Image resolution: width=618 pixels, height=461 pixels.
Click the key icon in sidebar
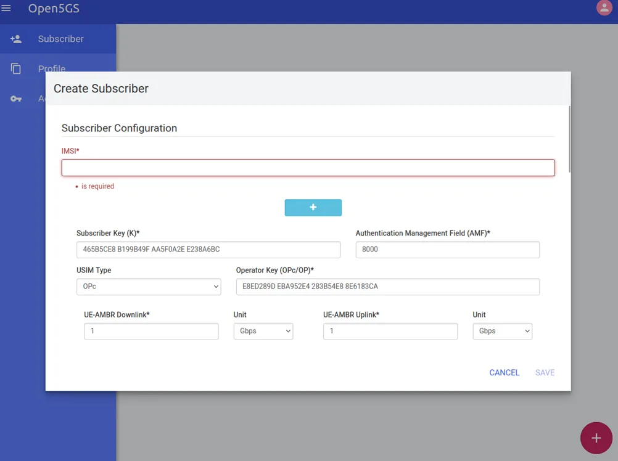tap(16, 99)
